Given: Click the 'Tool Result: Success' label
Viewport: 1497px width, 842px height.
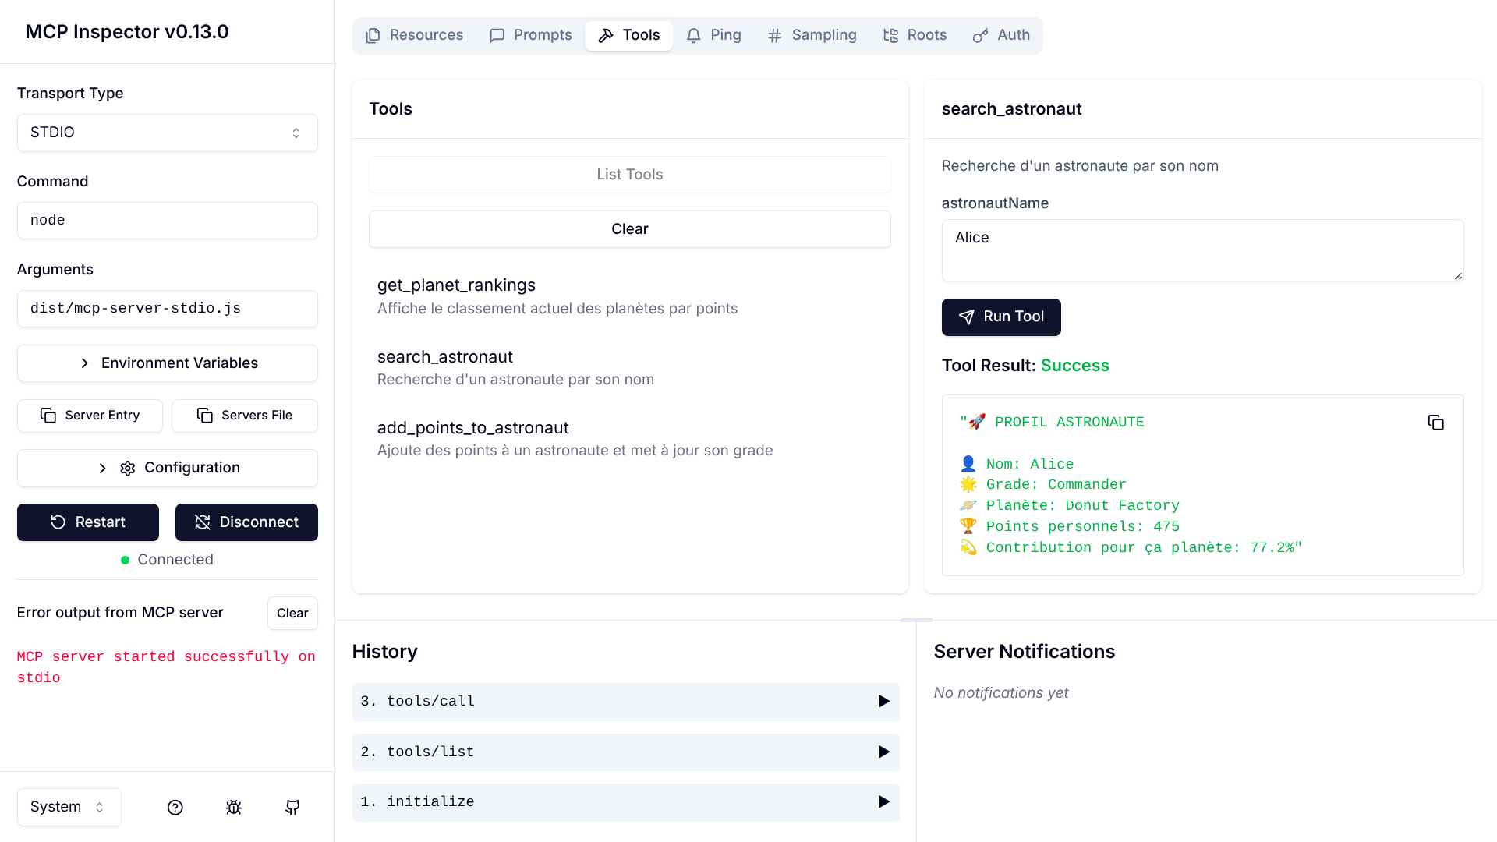Looking at the screenshot, I should coord(1025,366).
